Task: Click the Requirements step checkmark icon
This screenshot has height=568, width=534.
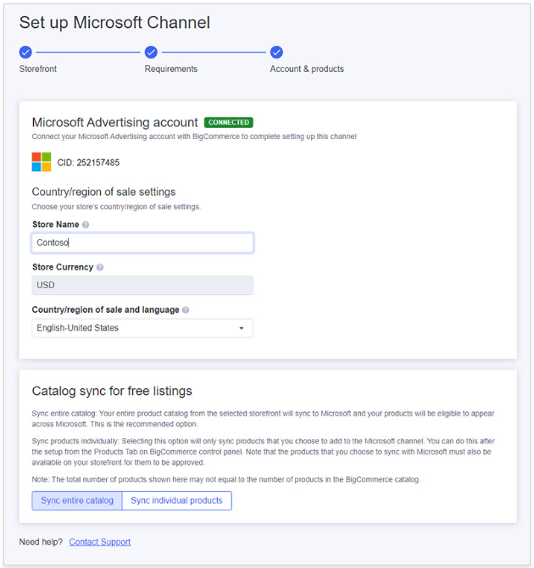Action: pos(151,52)
